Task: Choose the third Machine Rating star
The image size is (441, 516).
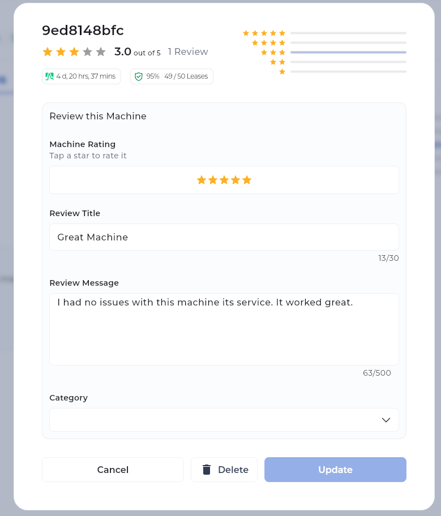Action: [224, 180]
